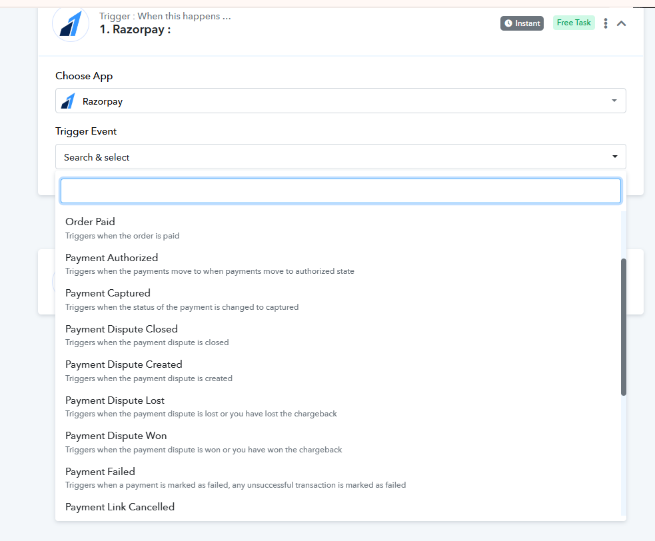
Task: Focus the trigger event search box
Action: [340, 191]
